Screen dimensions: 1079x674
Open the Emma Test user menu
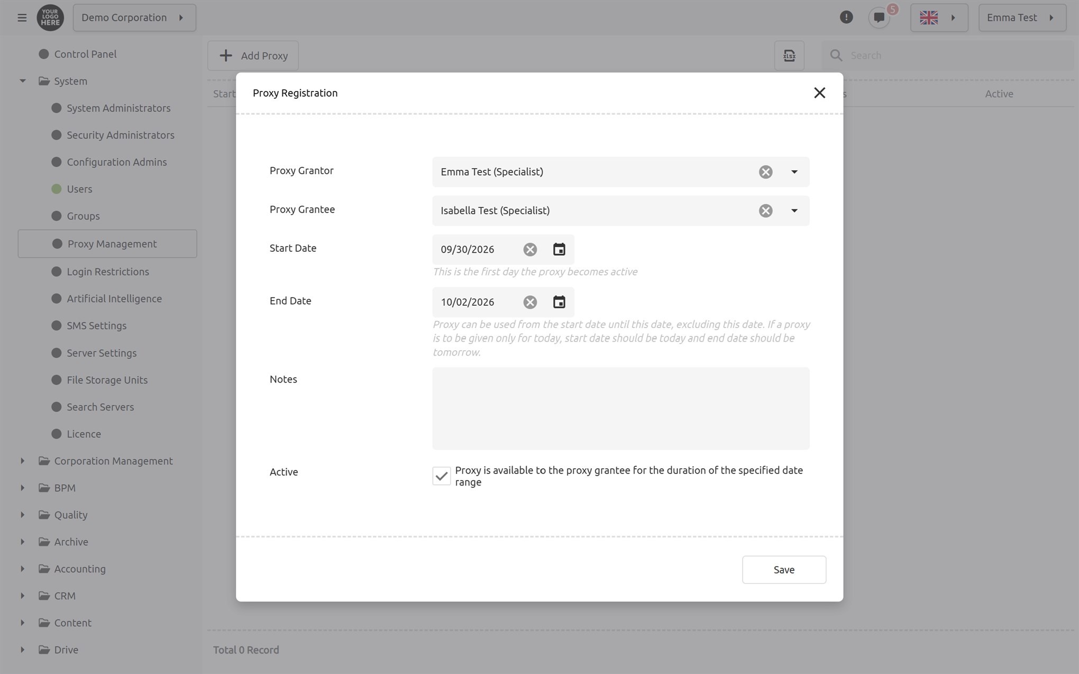click(1022, 17)
